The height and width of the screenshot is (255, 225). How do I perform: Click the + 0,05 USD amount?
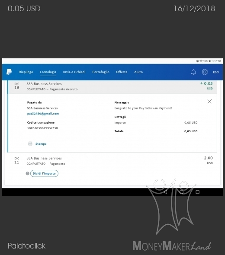[x=206, y=86]
